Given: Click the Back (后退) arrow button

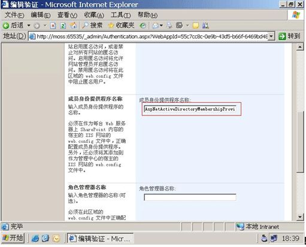Looking at the screenshot, I should point(13,25).
